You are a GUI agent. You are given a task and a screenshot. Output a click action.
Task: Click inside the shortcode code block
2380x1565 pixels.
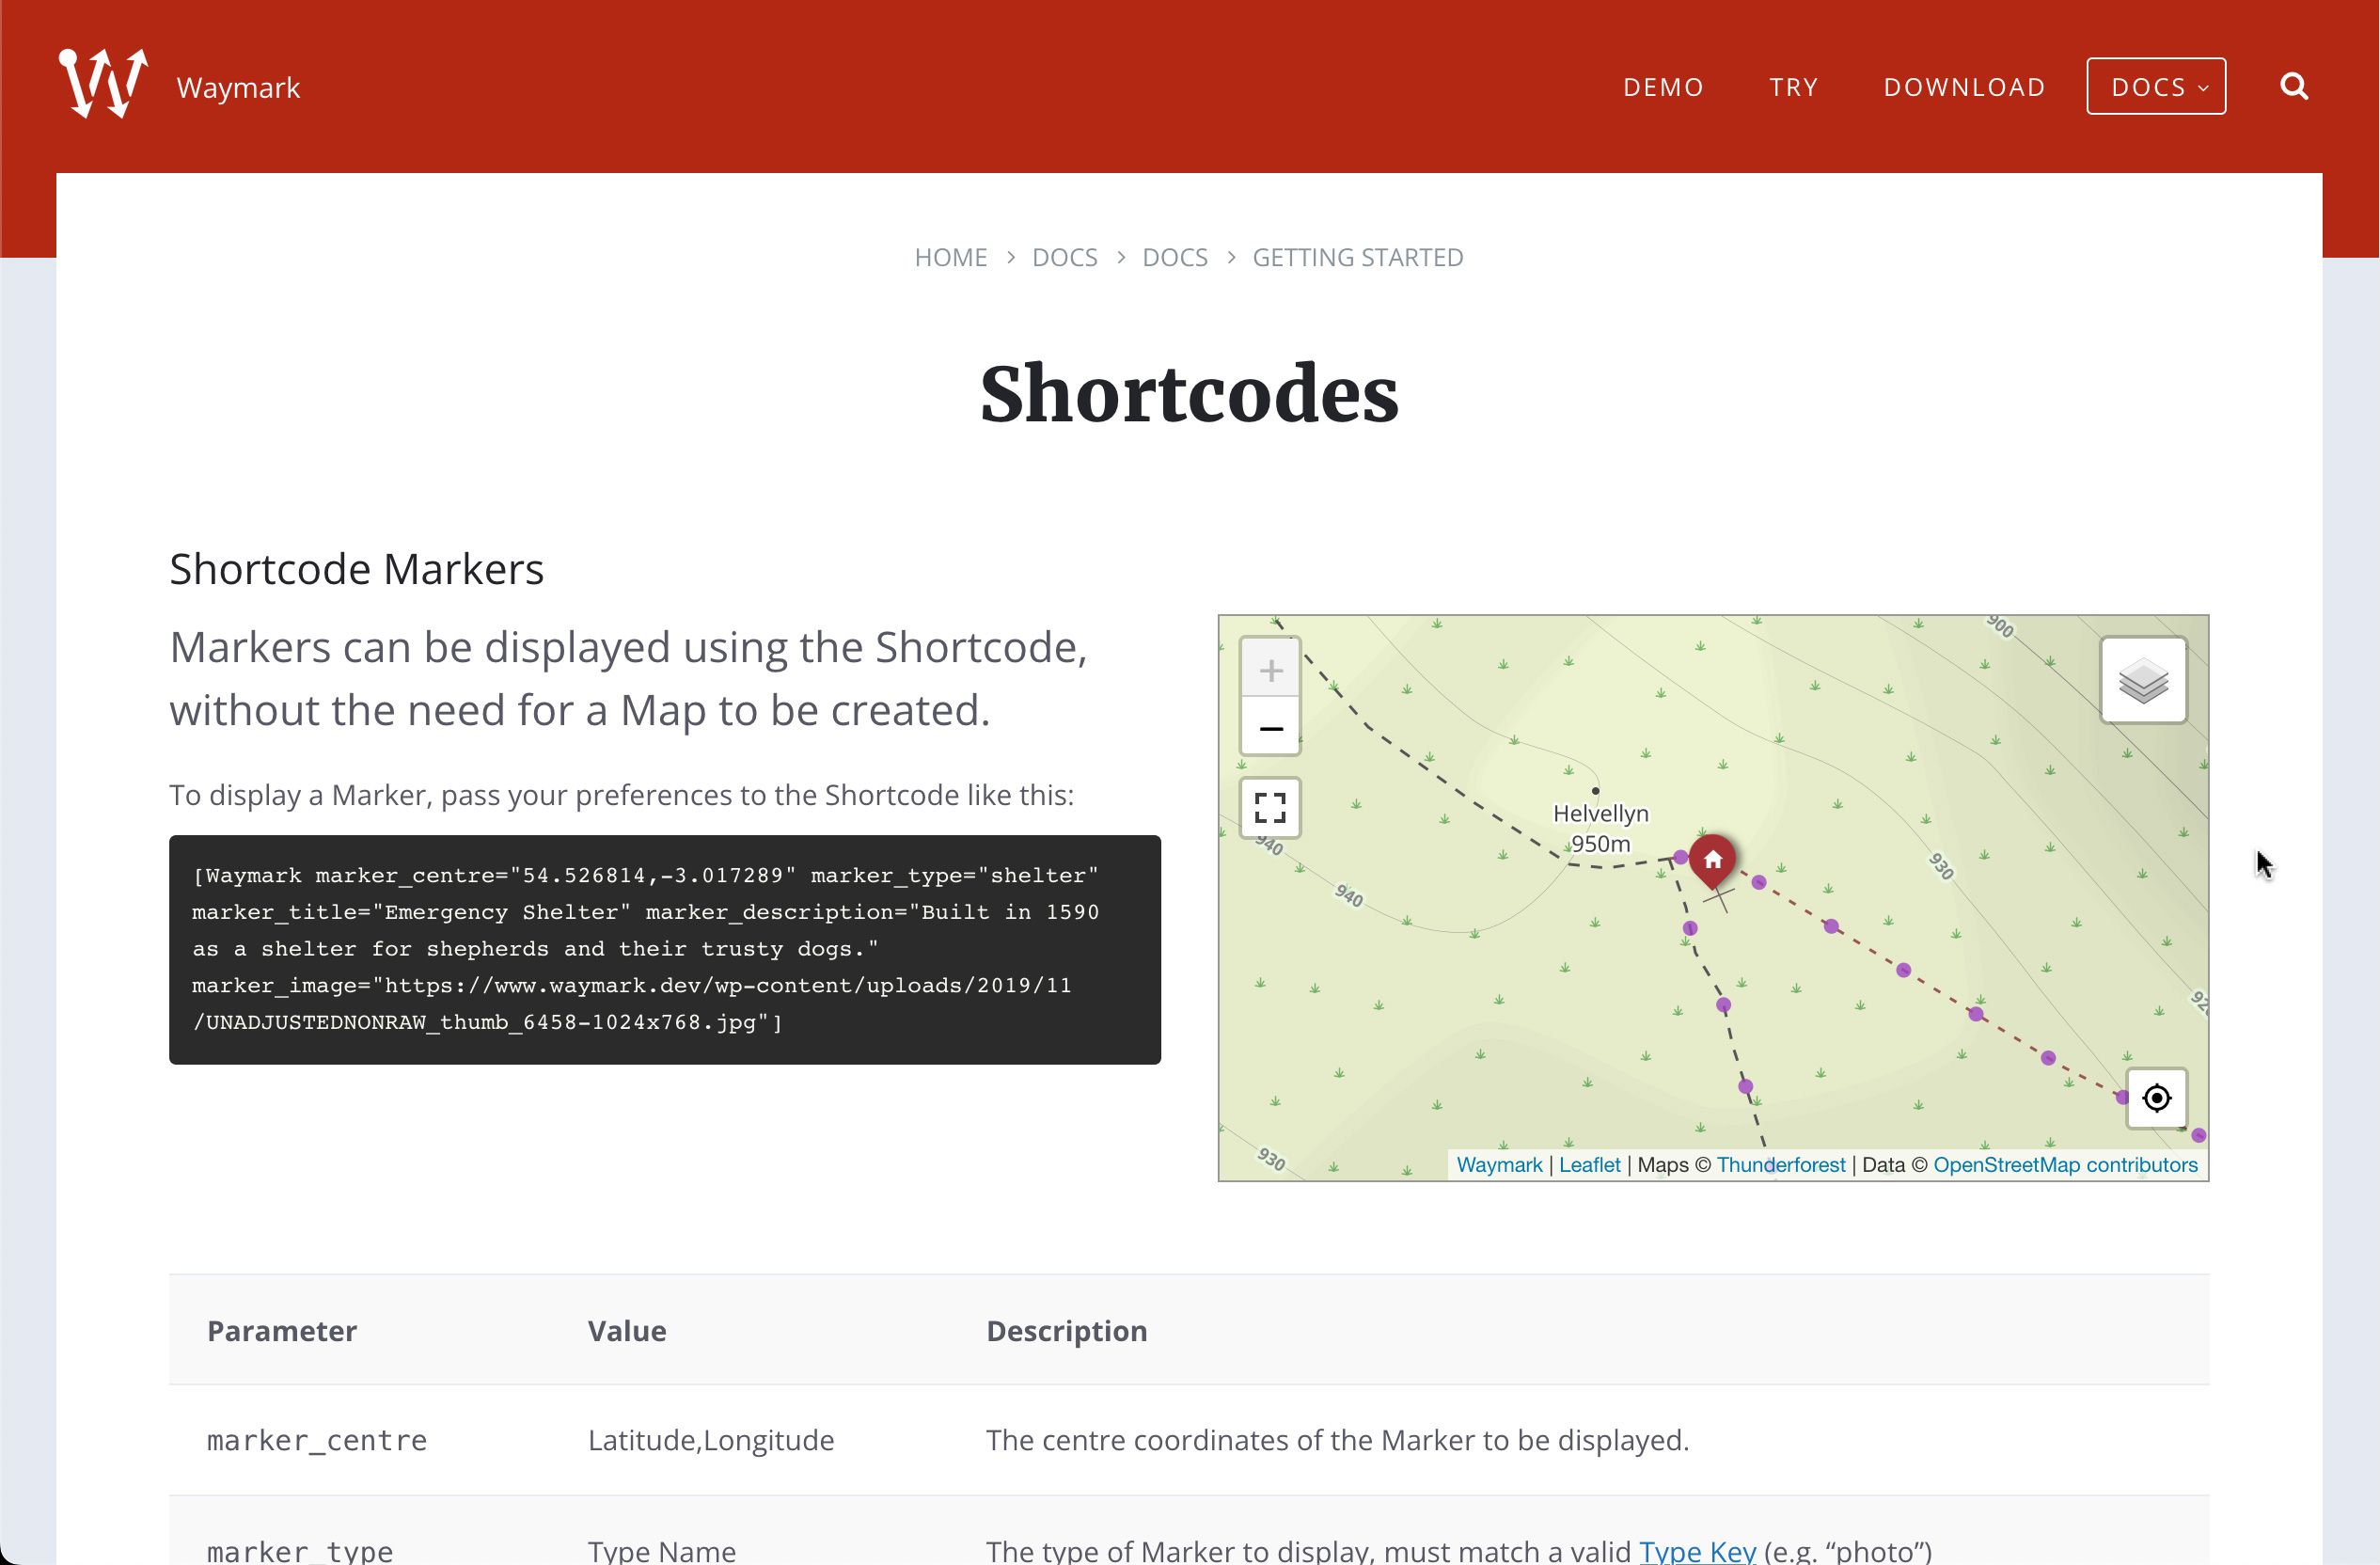[664, 949]
